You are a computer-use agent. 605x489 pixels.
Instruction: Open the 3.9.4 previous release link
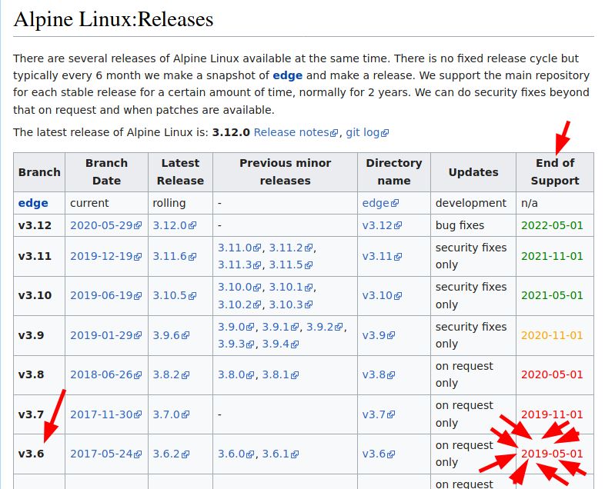(280, 344)
